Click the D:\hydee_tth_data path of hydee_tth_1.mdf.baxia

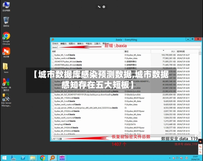(x=133, y=55)
